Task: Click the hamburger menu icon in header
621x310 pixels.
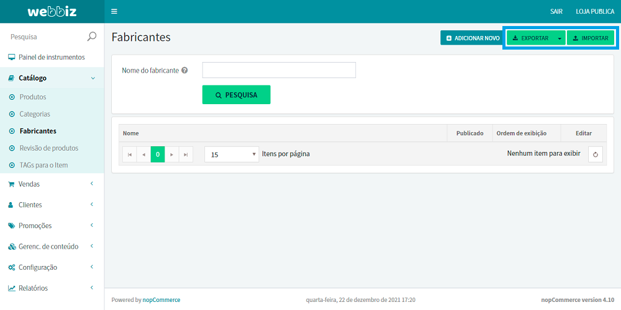Action: pyautogui.click(x=114, y=11)
